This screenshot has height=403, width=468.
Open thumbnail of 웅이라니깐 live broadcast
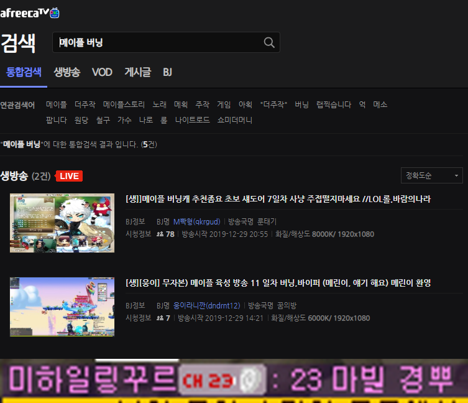tap(62, 307)
